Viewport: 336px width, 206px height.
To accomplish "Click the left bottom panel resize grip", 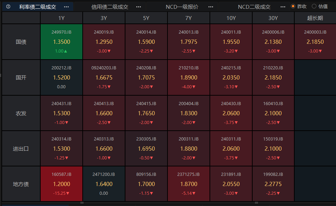I will [82, 202].
